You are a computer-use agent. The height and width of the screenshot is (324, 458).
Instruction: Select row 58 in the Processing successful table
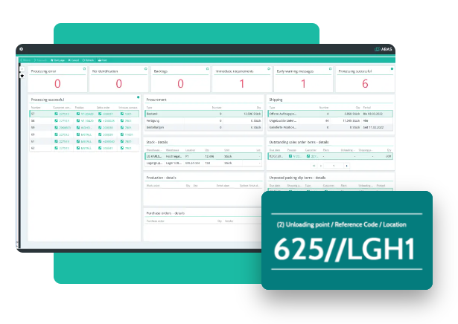pos(84,120)
